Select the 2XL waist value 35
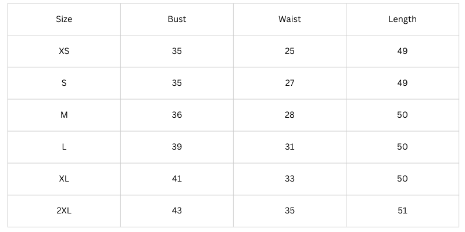Screen dimensions: 465x232 [x=289, y=211]
